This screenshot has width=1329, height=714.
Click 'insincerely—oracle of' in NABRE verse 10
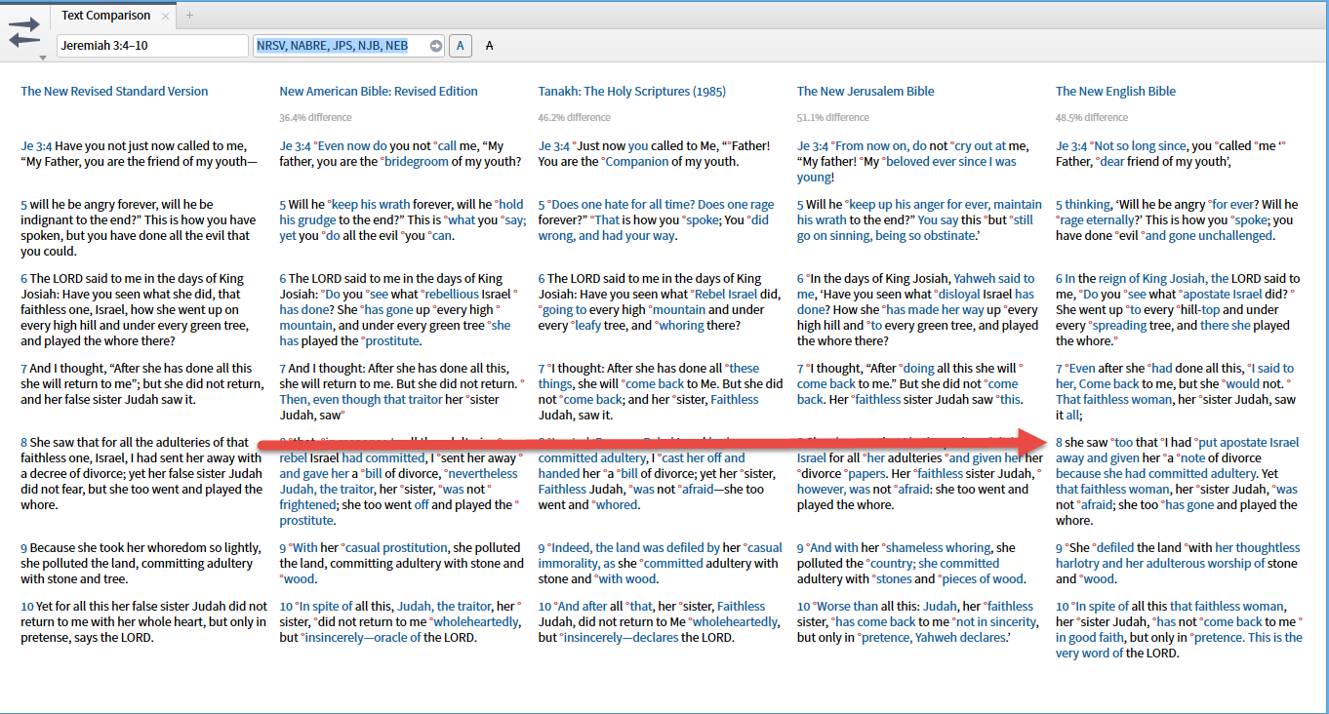coord(365,638)
